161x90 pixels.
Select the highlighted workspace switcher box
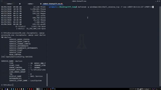click(38, 89)
